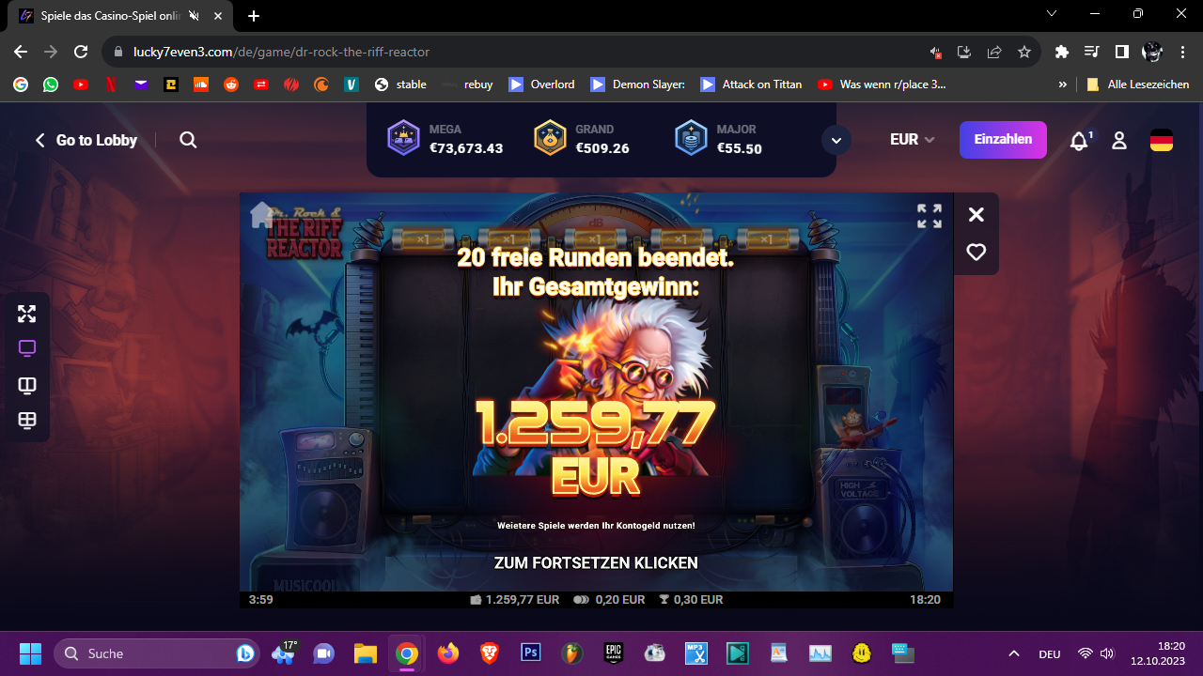Click the game's home icon
This screenshot has height=676, width=1203.
tap(261, 214)
